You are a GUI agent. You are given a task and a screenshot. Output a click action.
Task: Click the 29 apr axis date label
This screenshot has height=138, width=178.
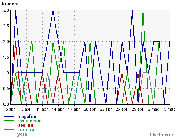[x=138, y=109]
